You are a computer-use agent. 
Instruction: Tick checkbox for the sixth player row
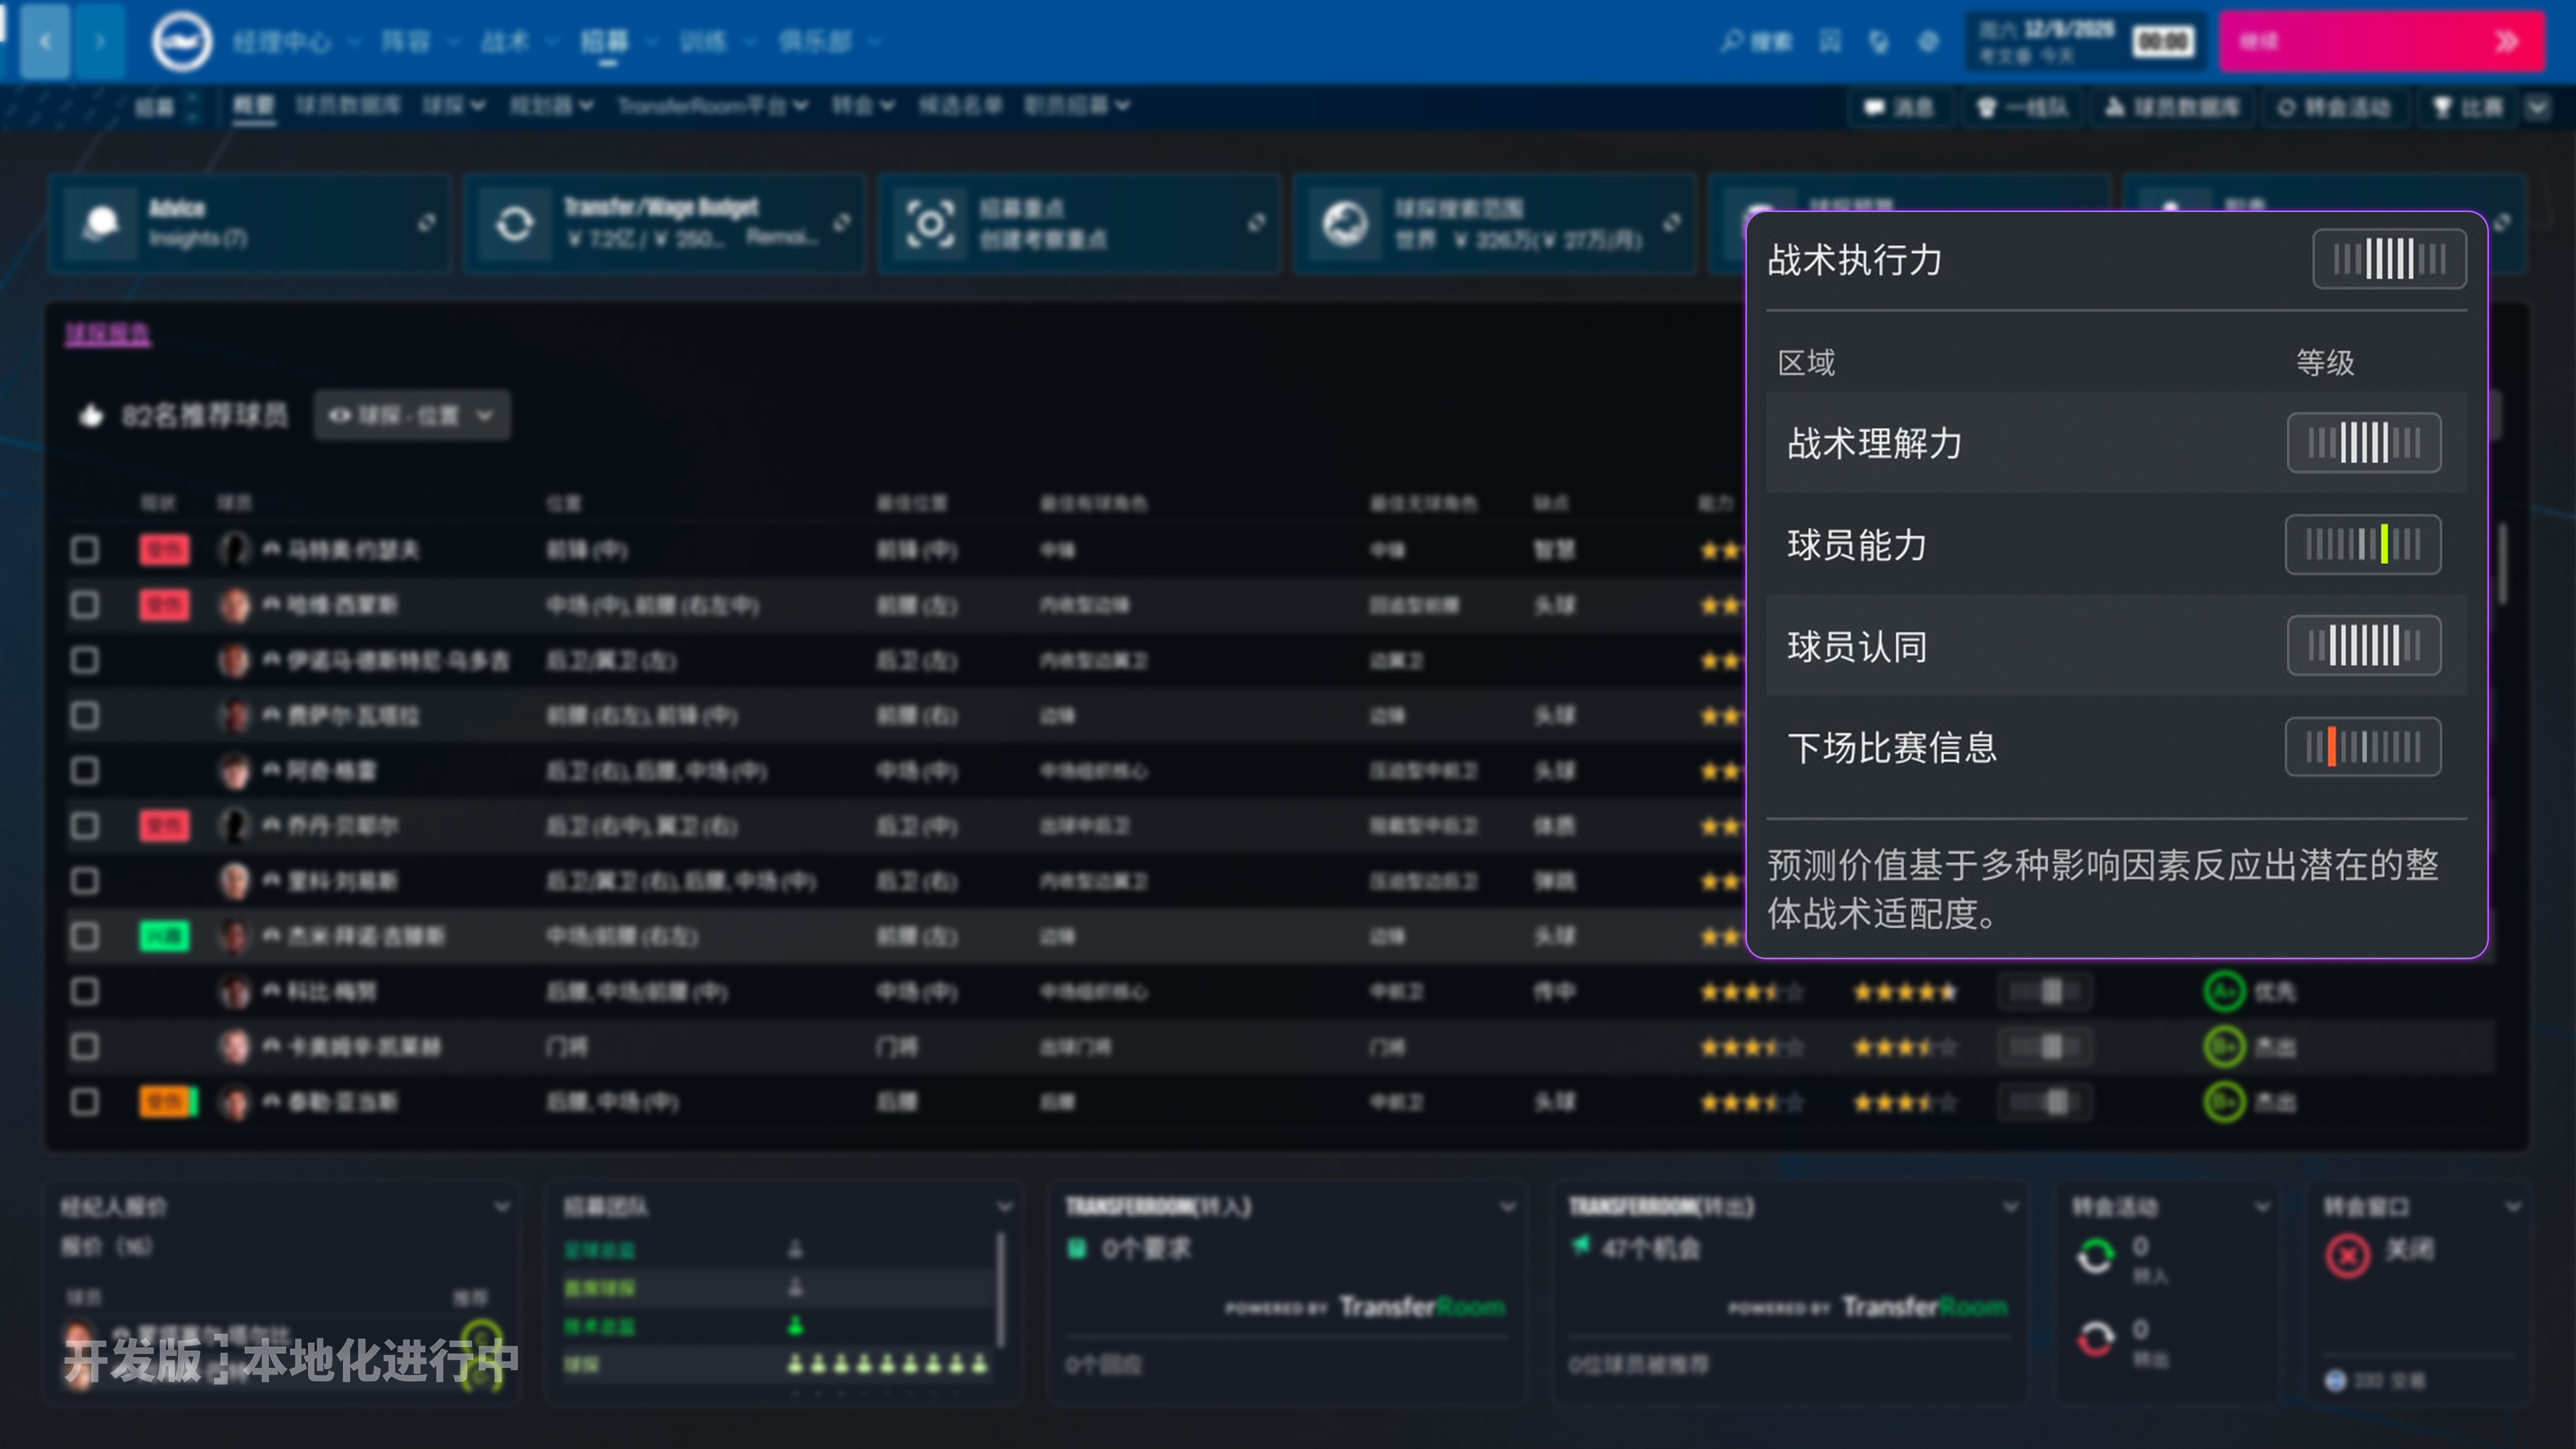[85, 826]
